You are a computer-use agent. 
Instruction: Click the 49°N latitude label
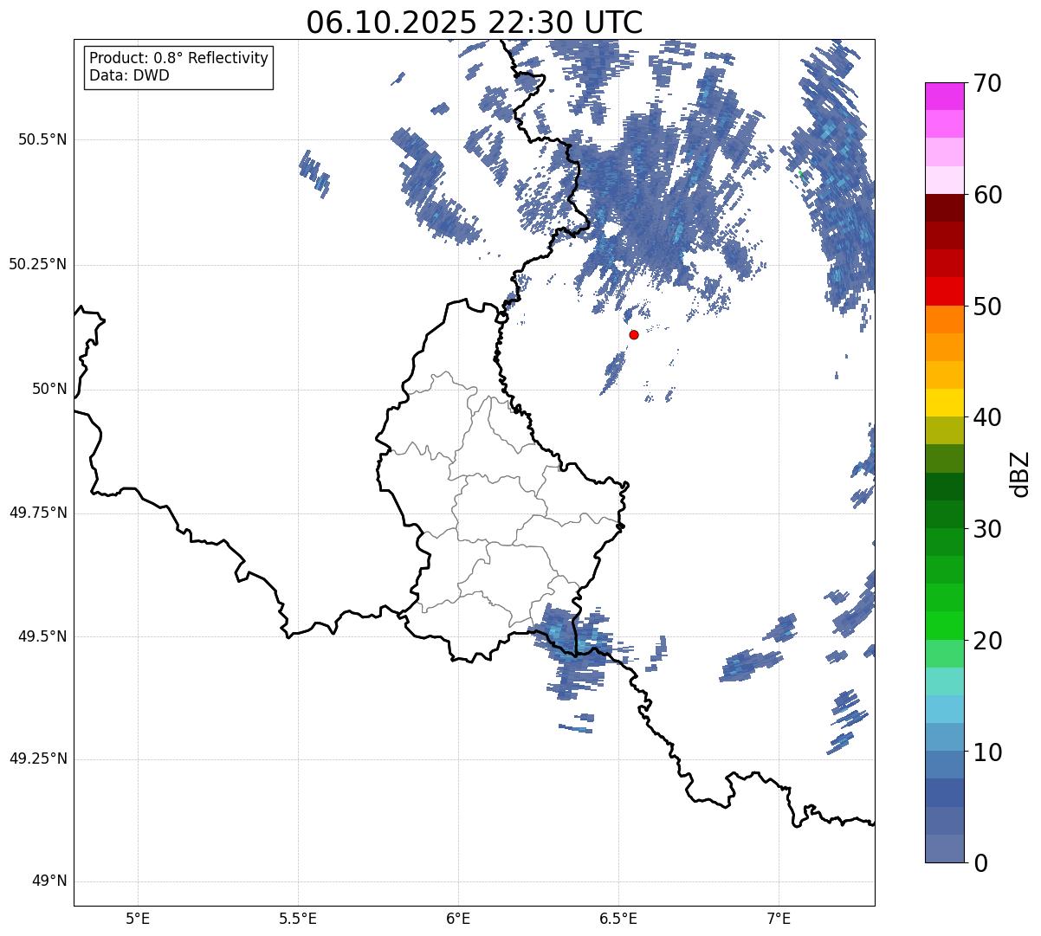click(x=49, y=881)
